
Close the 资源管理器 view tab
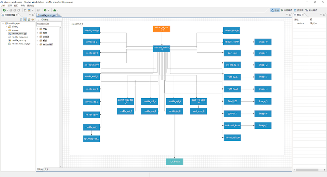pyautogui.click(x=17, y=15)
